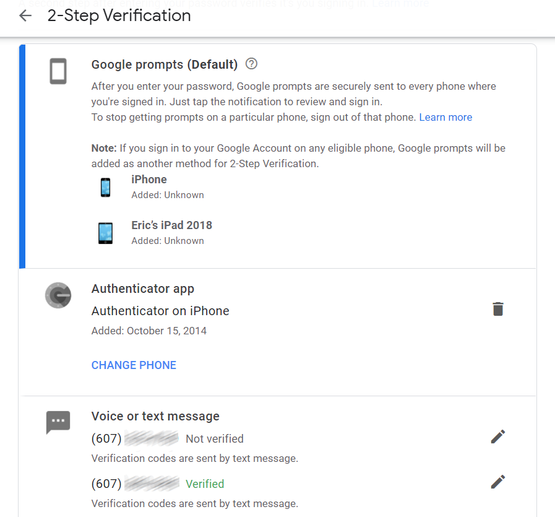This screenshot has height=517, width=555.
Task: Click the Authenticator app logo
Action: [58, 295]
